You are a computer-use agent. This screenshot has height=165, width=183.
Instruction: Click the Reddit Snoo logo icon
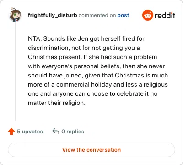(148, 15)
